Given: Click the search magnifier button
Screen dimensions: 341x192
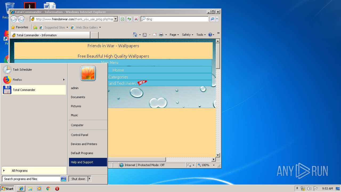Looking at the screenshot, I should click(x=212, y=19).
